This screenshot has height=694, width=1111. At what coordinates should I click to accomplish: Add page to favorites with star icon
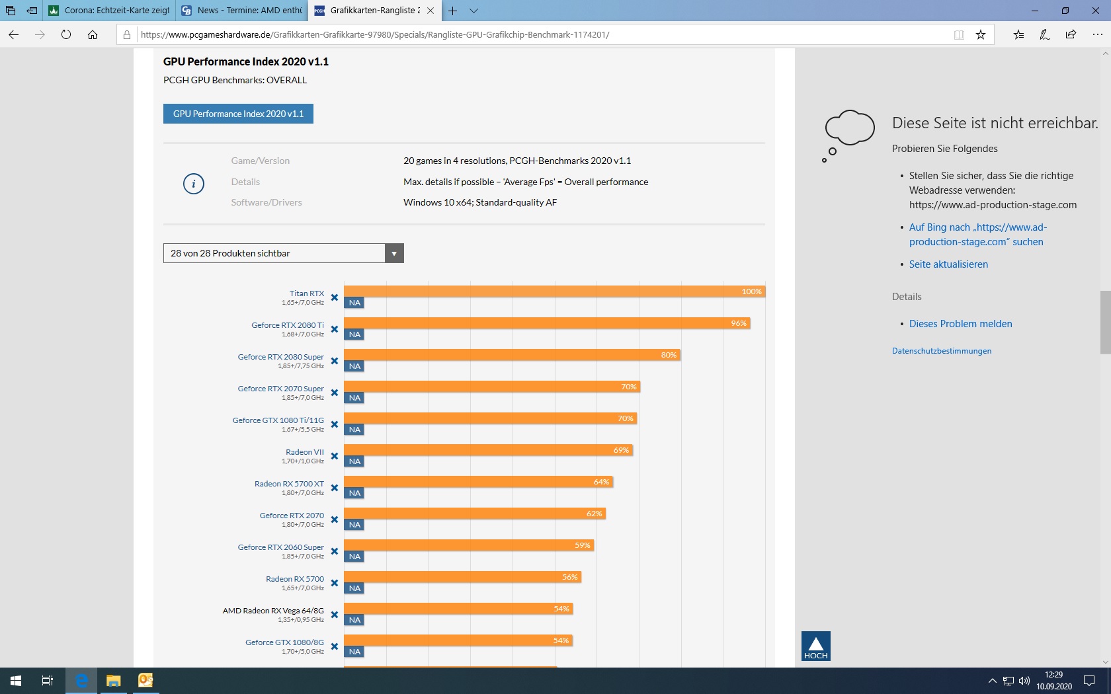point(981,35)
